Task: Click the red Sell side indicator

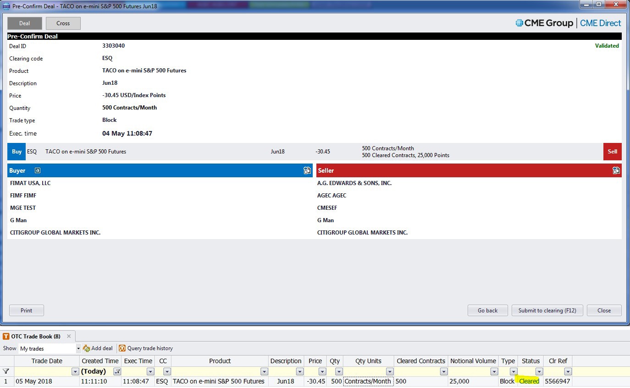Action: click(x=612, y=152)
